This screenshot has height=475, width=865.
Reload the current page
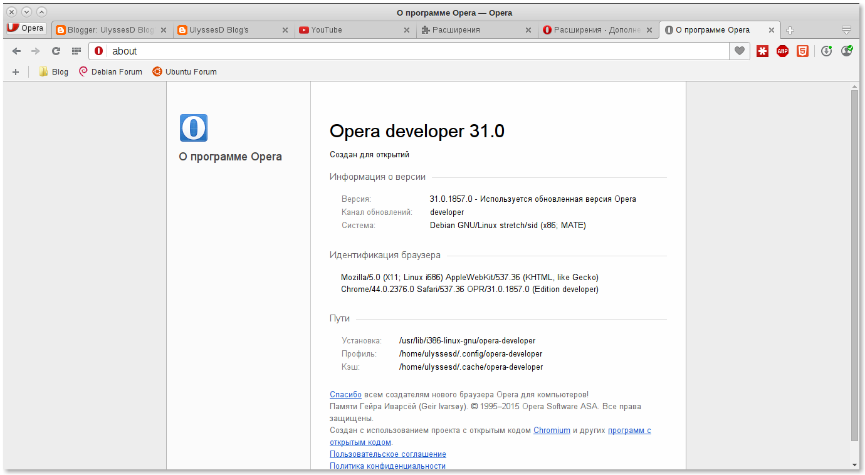(56, 51)
